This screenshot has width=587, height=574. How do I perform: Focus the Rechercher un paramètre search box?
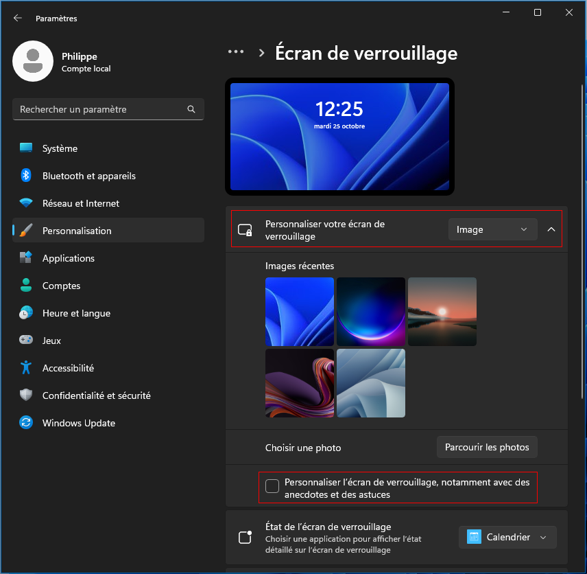108,109
